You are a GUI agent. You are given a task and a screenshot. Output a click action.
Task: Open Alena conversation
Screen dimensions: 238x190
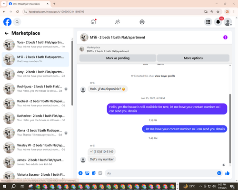(x=35, y=133)
